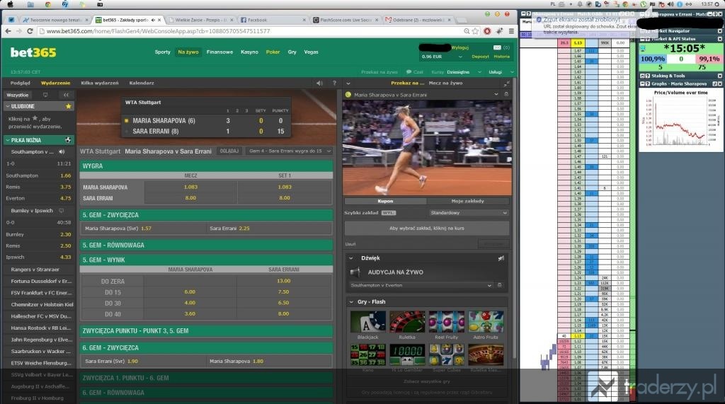The image size is (725, 404).
Task: Click the bet365 logo
Action: (x=33, y=52)
